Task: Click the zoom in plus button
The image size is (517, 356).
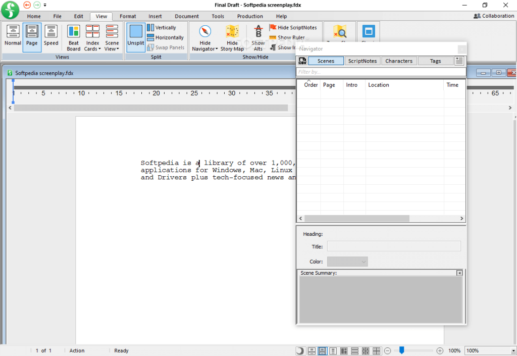Action: 440,351
